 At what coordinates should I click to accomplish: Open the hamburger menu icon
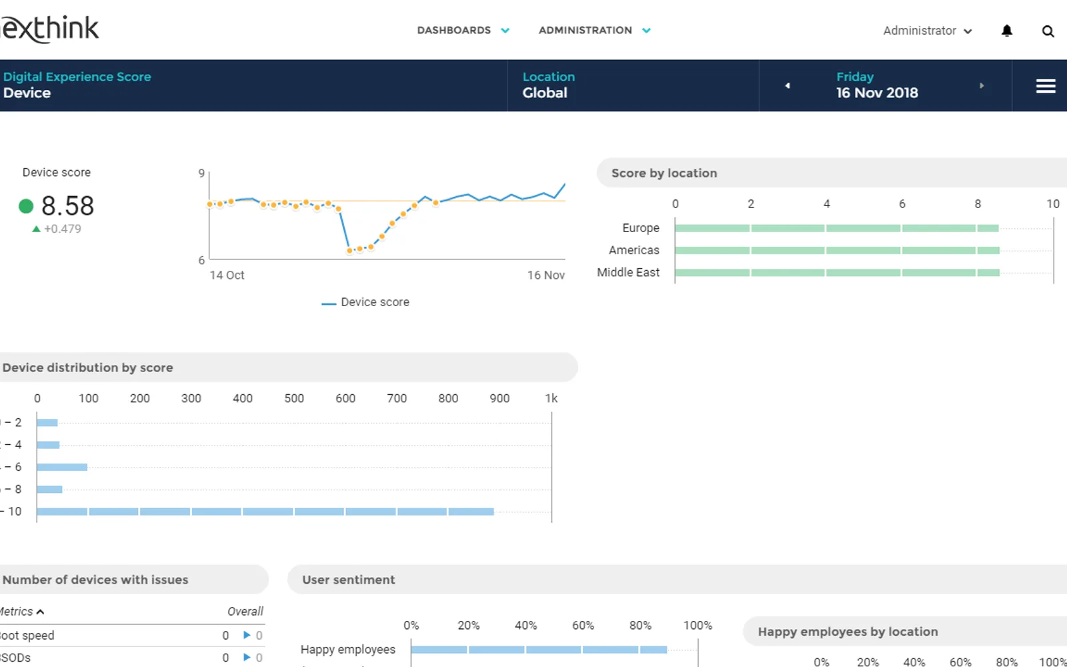[1046, 86]
